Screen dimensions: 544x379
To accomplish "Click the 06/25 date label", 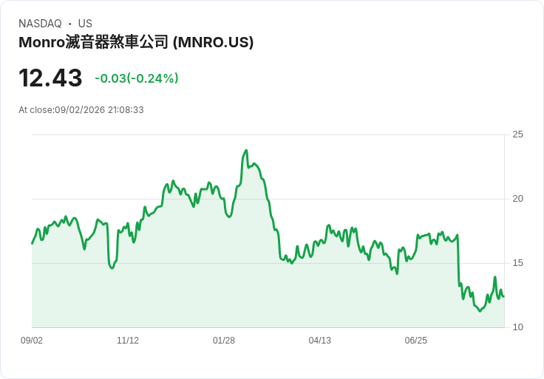I will pyautogui.click(x=415, y=341).
